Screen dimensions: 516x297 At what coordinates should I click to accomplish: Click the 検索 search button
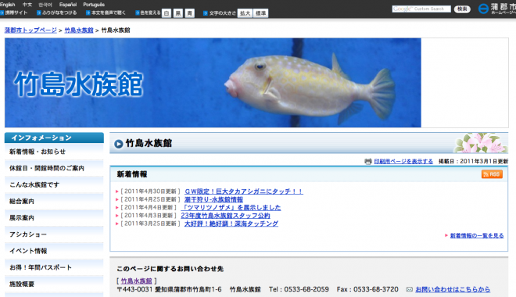point(462,9)
